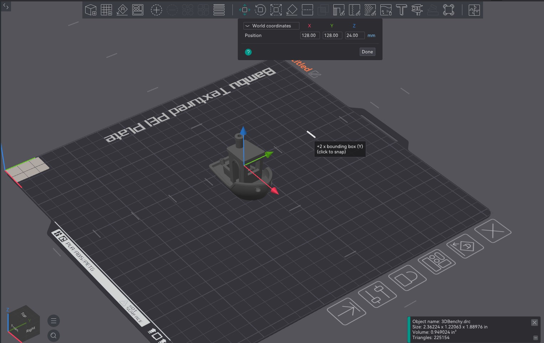The image size is (544, 343).
Task: Click the 'Object name: 3DBenchy.drc' text
Action: click(x=441, y=321)
